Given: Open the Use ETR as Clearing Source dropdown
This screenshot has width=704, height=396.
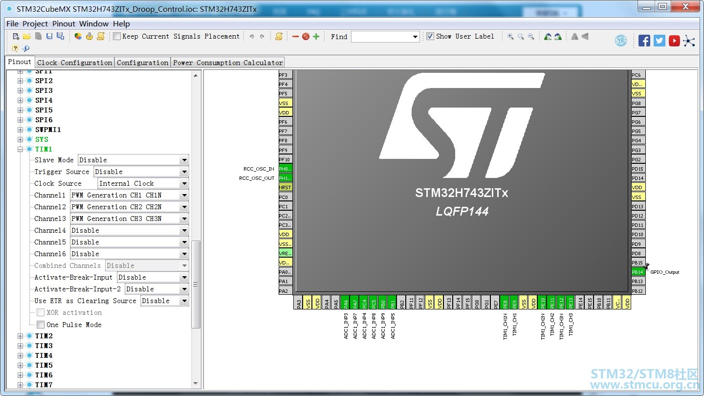Looking at the screenshot, I should click(165, 301).
